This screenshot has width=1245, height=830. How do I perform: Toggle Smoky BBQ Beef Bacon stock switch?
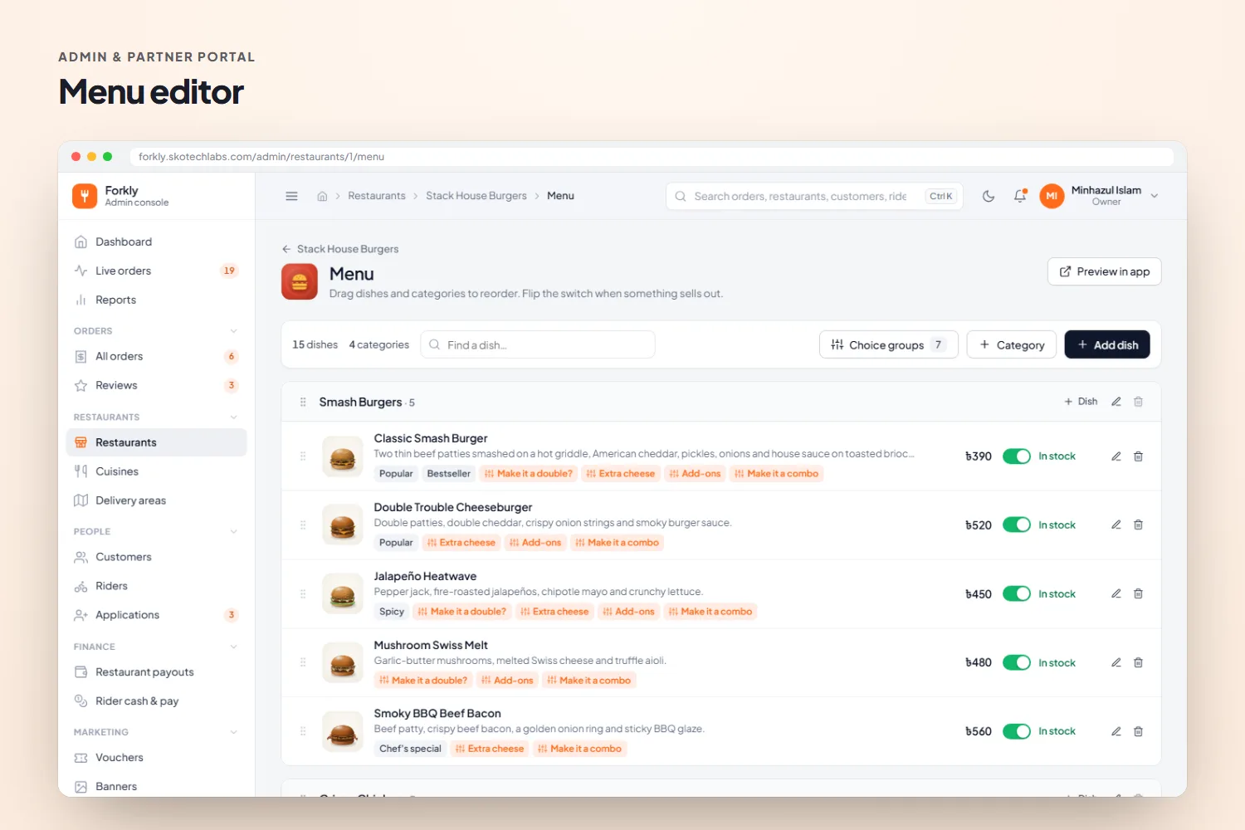[x=1017, y=731]
